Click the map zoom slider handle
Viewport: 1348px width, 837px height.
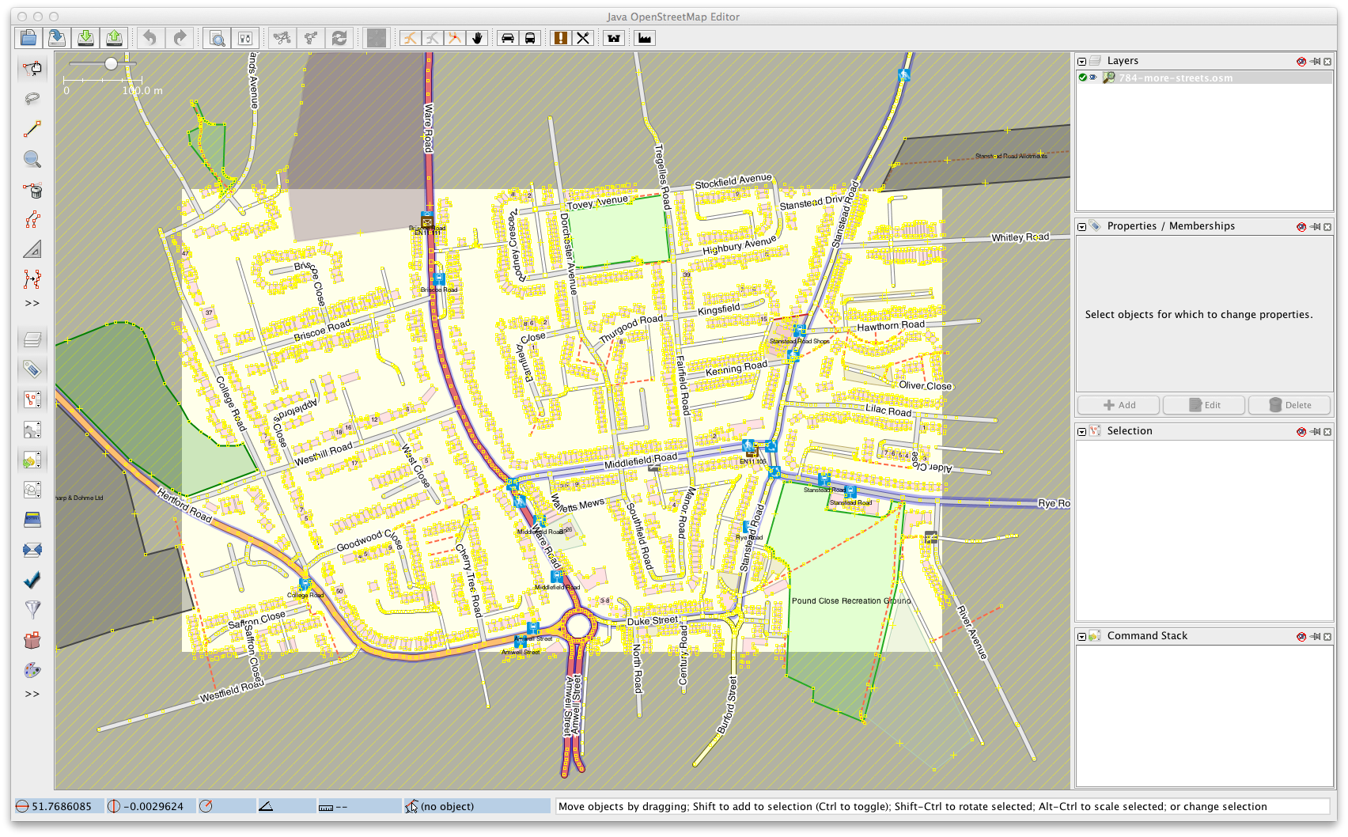pos(112,63)
